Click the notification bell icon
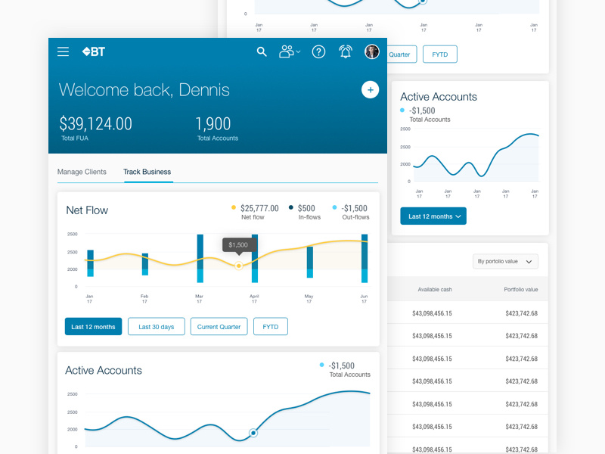The width and height of the screenshot is (605, 454). pos(346,52)
